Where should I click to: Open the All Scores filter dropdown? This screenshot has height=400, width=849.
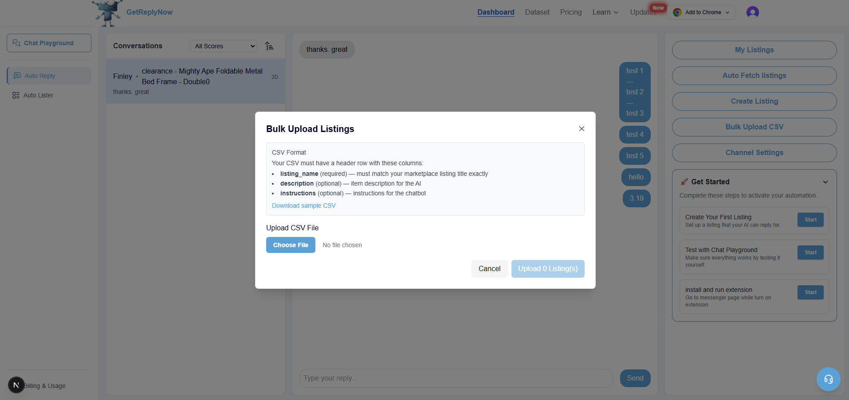[223, 46]
